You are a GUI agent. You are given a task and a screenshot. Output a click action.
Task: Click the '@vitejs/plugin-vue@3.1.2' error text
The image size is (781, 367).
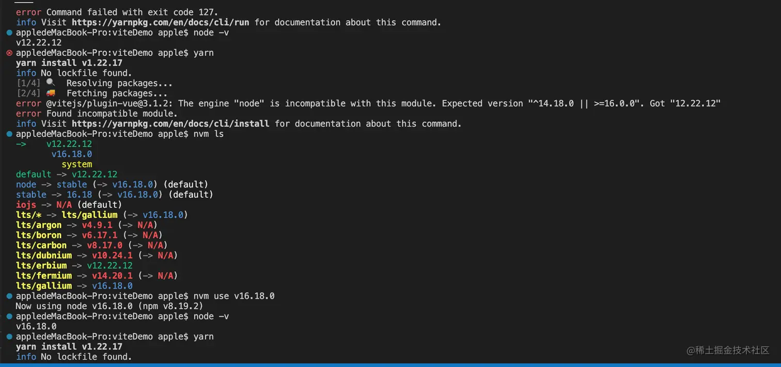pos(110,104)
